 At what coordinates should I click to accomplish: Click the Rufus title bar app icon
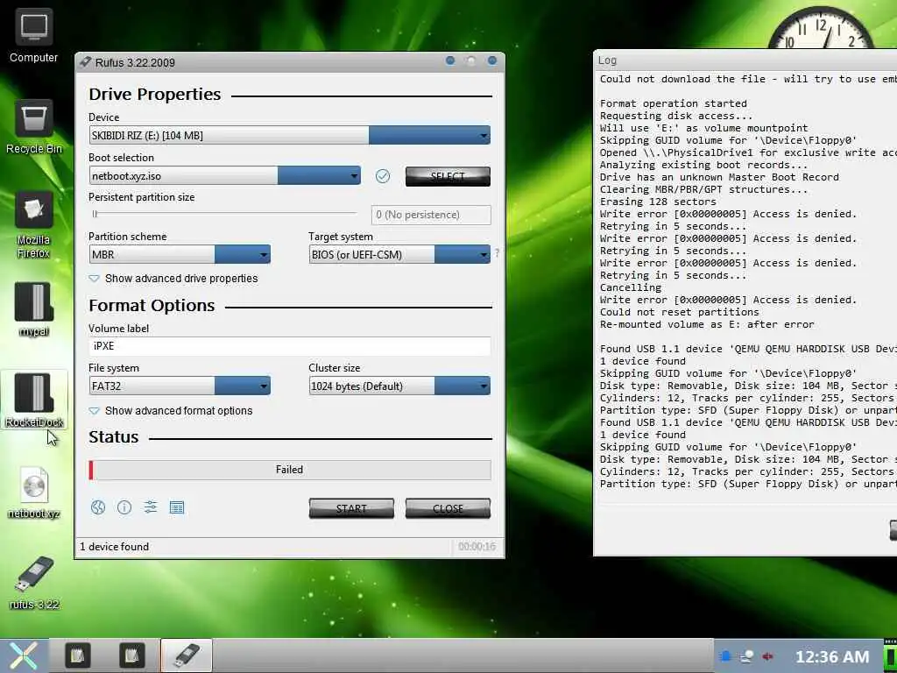(85, 62)
